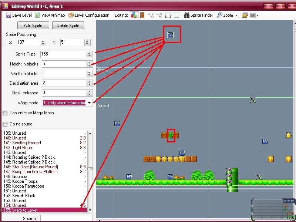Select the second path editing node icon
Screen dimensions: 296x222
pyautogui.click(x=159, y=15)
